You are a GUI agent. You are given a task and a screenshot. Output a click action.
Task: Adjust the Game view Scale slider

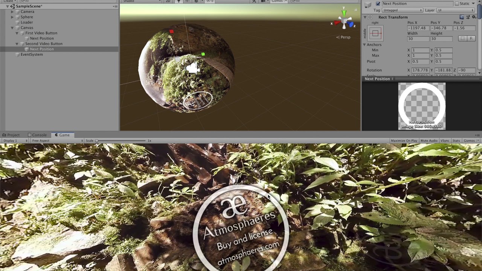(x=120, y=141)
